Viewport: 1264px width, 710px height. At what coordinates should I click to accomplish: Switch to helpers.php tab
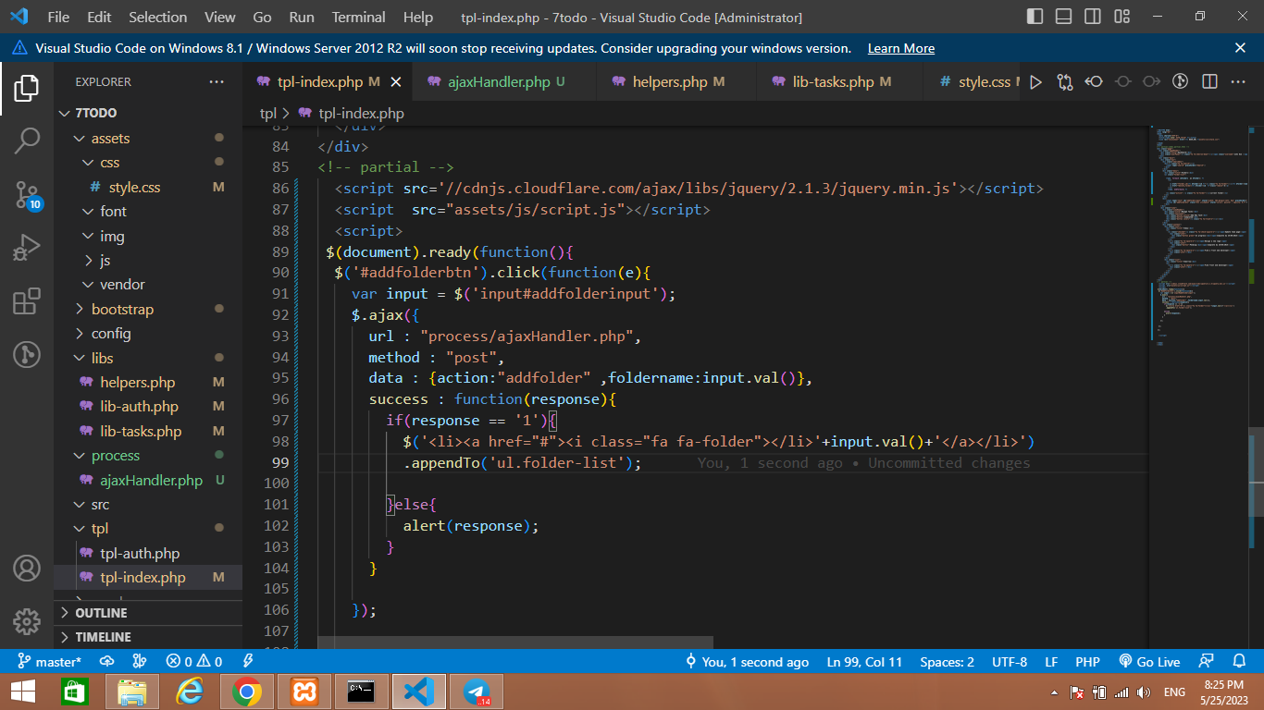(x=678, y=82)
